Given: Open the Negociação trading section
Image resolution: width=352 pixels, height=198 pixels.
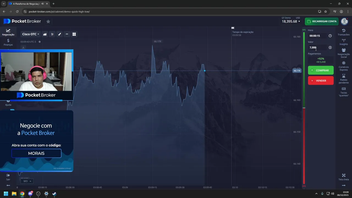Looking at the screenshot, I should coord(8,32).
